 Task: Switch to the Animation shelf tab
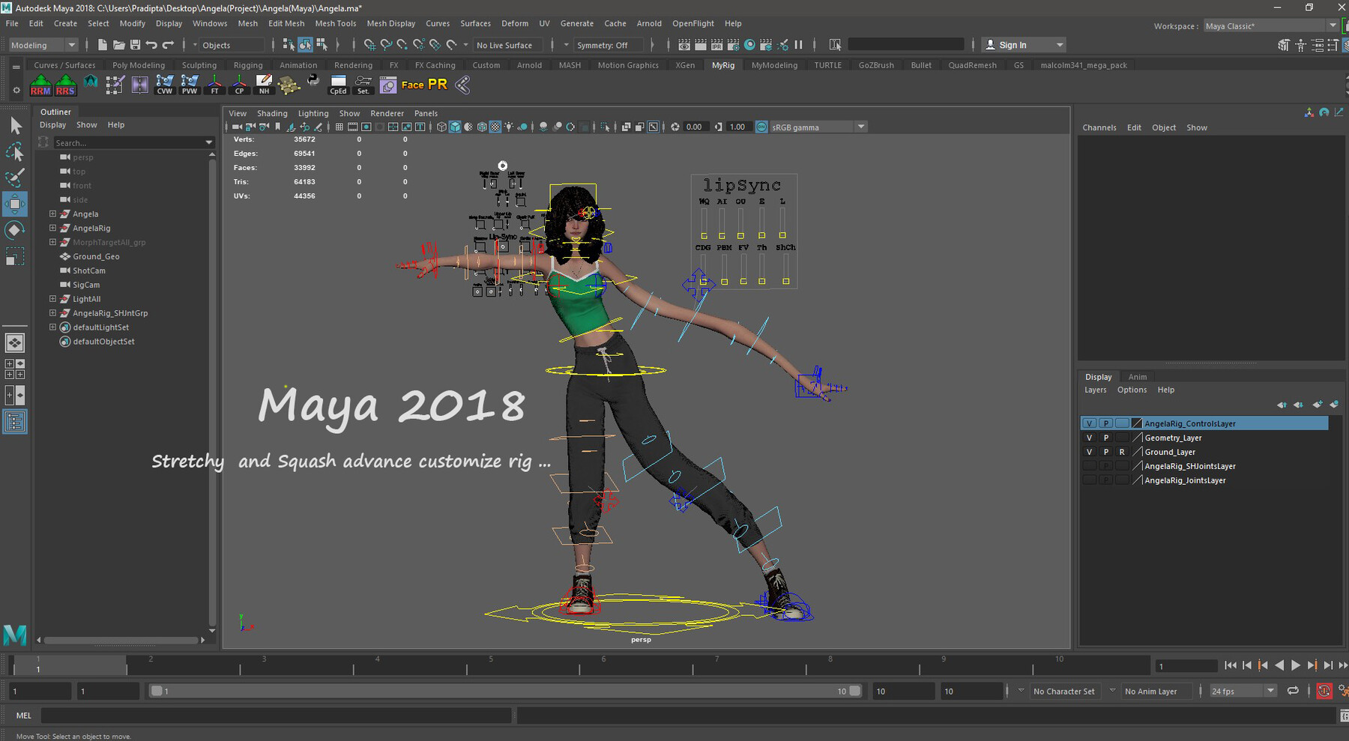pyautogui.click(x=298, y=65)
